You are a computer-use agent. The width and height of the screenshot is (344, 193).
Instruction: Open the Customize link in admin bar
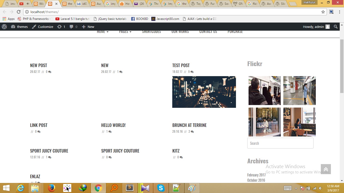(x=43, y=27)
